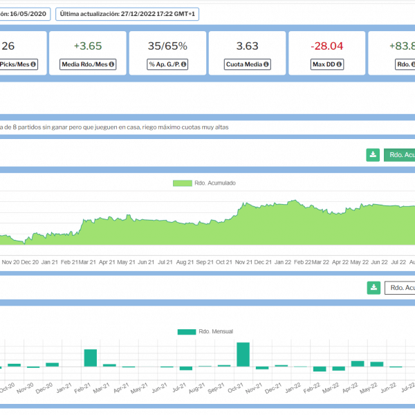Screen dimensions: 415x415
Task: Toggle Rdo. Acumulado legend color swatch
Action: point(183,183)
